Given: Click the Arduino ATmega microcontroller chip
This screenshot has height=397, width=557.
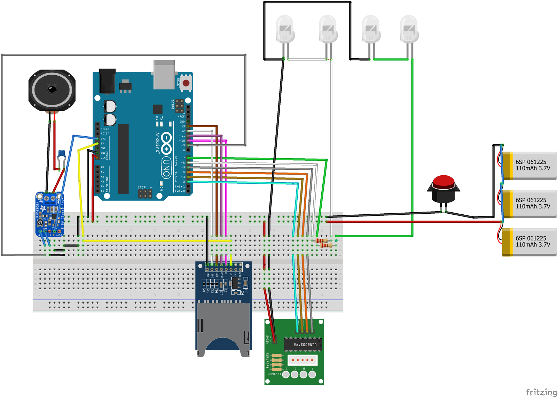Looking at the screenshot, I should coord(123,159).
